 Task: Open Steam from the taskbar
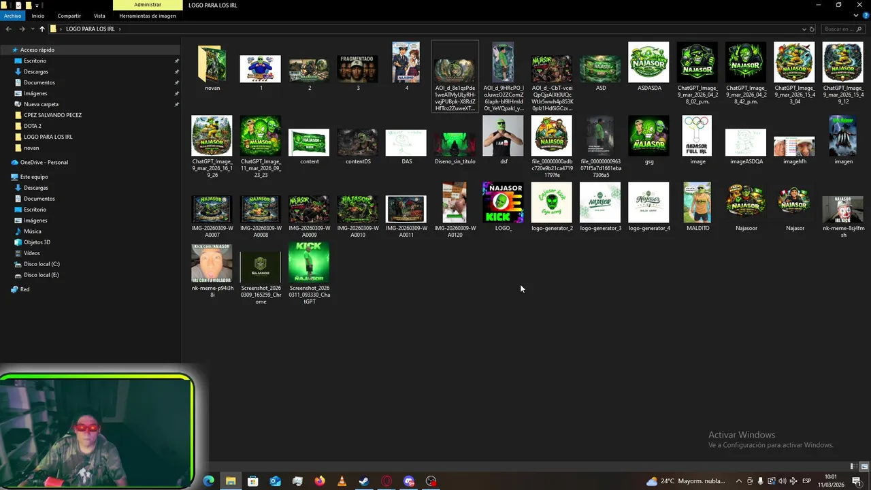364,481
